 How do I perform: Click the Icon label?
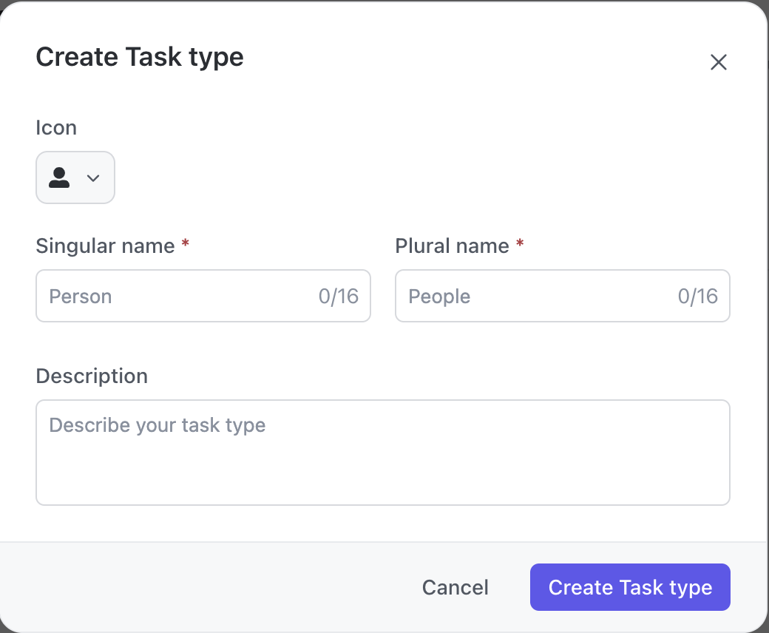(x=56, y=127)
